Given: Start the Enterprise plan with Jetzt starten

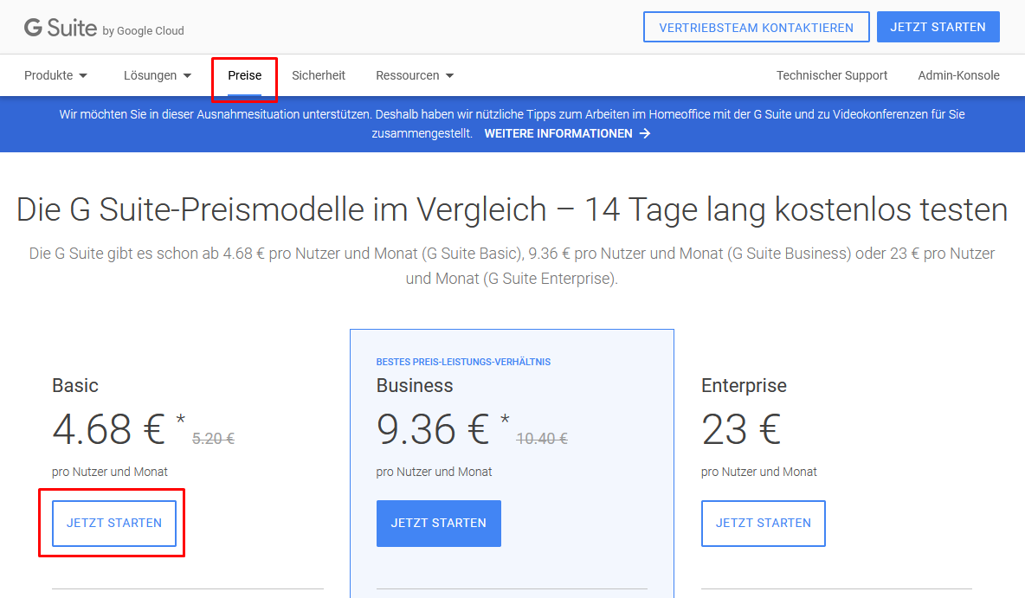Looking at the screenshot, I should (764, 523).
